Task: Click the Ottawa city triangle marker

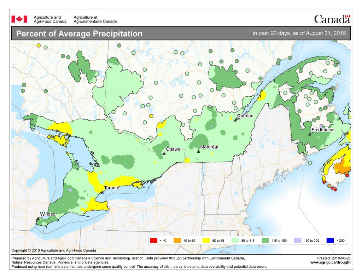Action: (x=164, y=153)
